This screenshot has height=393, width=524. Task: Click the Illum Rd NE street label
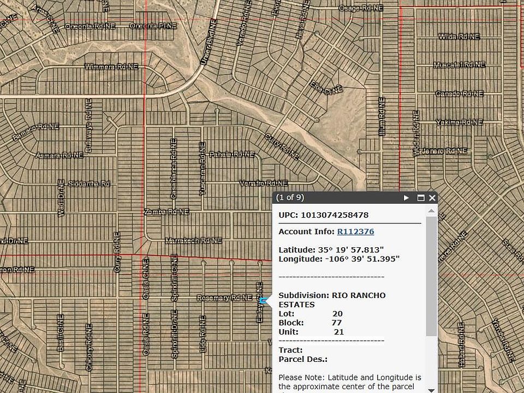382,116
